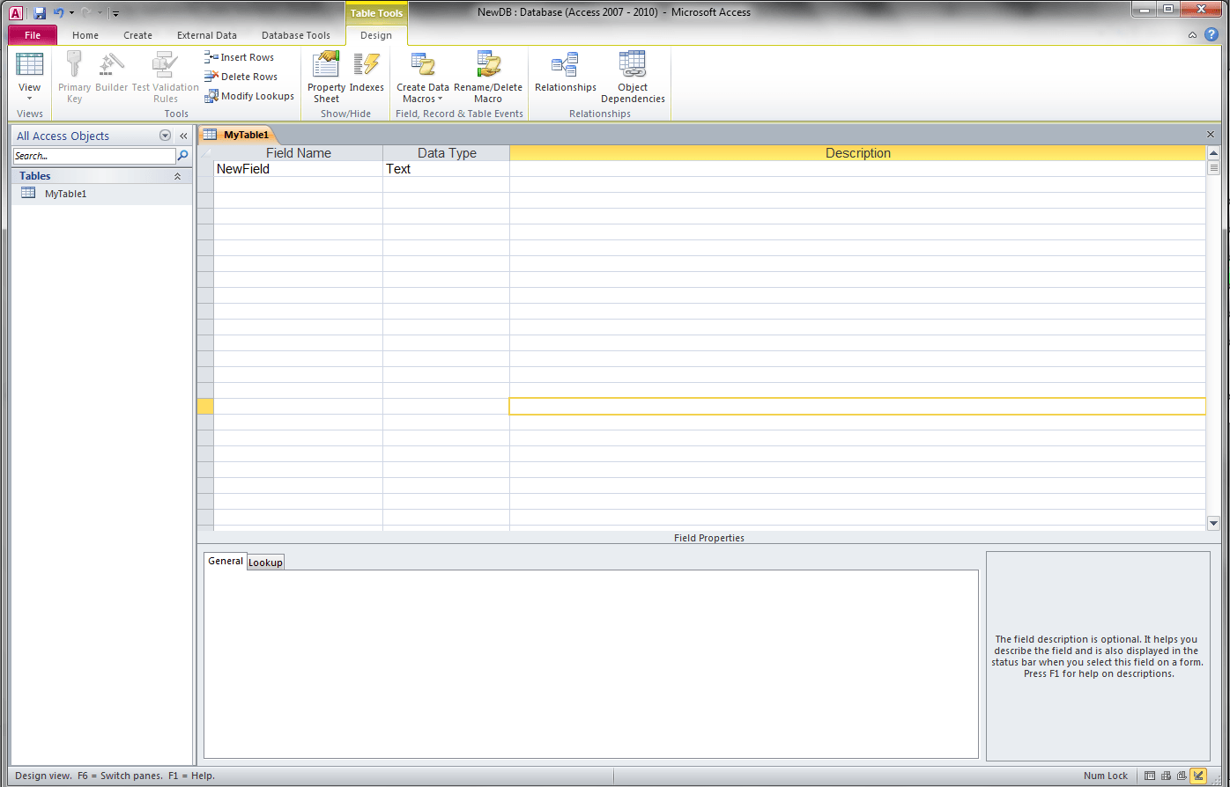Open Customize Quick Access Toolbar dropdown
Viewport: 1230px width, 787px height.
[x=115, y=13]
